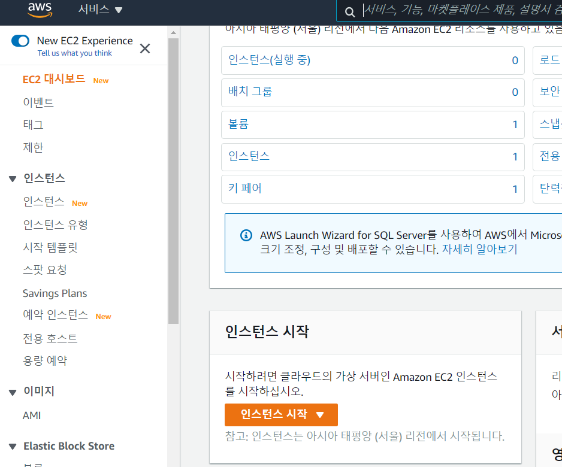Open the 서비스 services dropdown

click(101, 10)
